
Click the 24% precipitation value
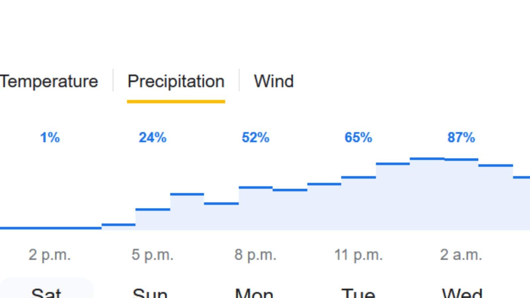click(x=152, y=137)
